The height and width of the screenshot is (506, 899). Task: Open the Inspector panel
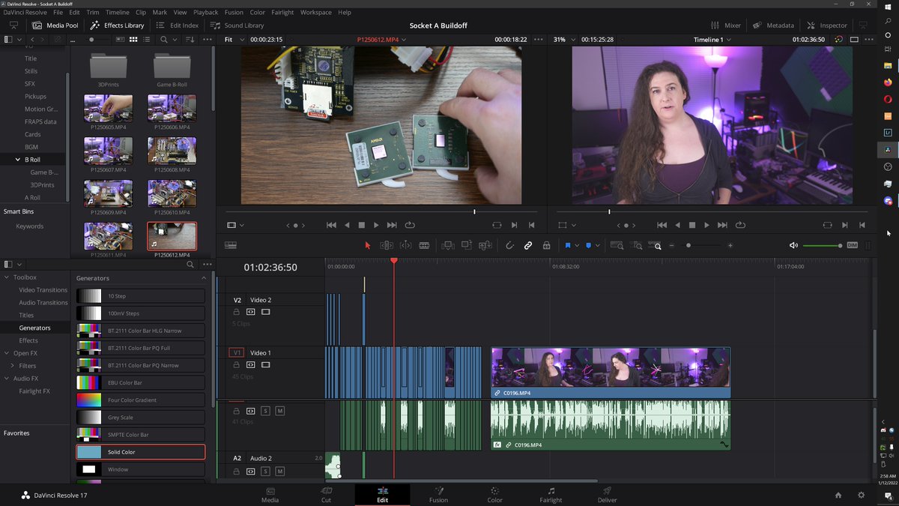coord(826,25)
